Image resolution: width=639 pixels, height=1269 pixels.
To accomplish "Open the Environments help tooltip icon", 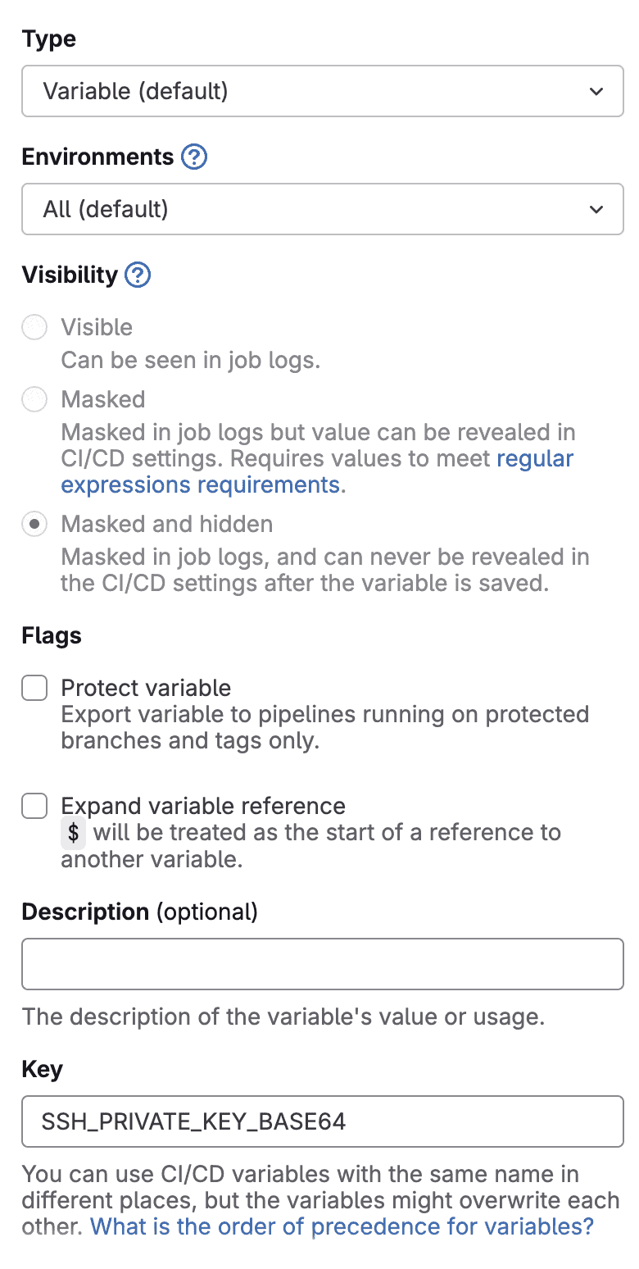I will tap(194, 157).
